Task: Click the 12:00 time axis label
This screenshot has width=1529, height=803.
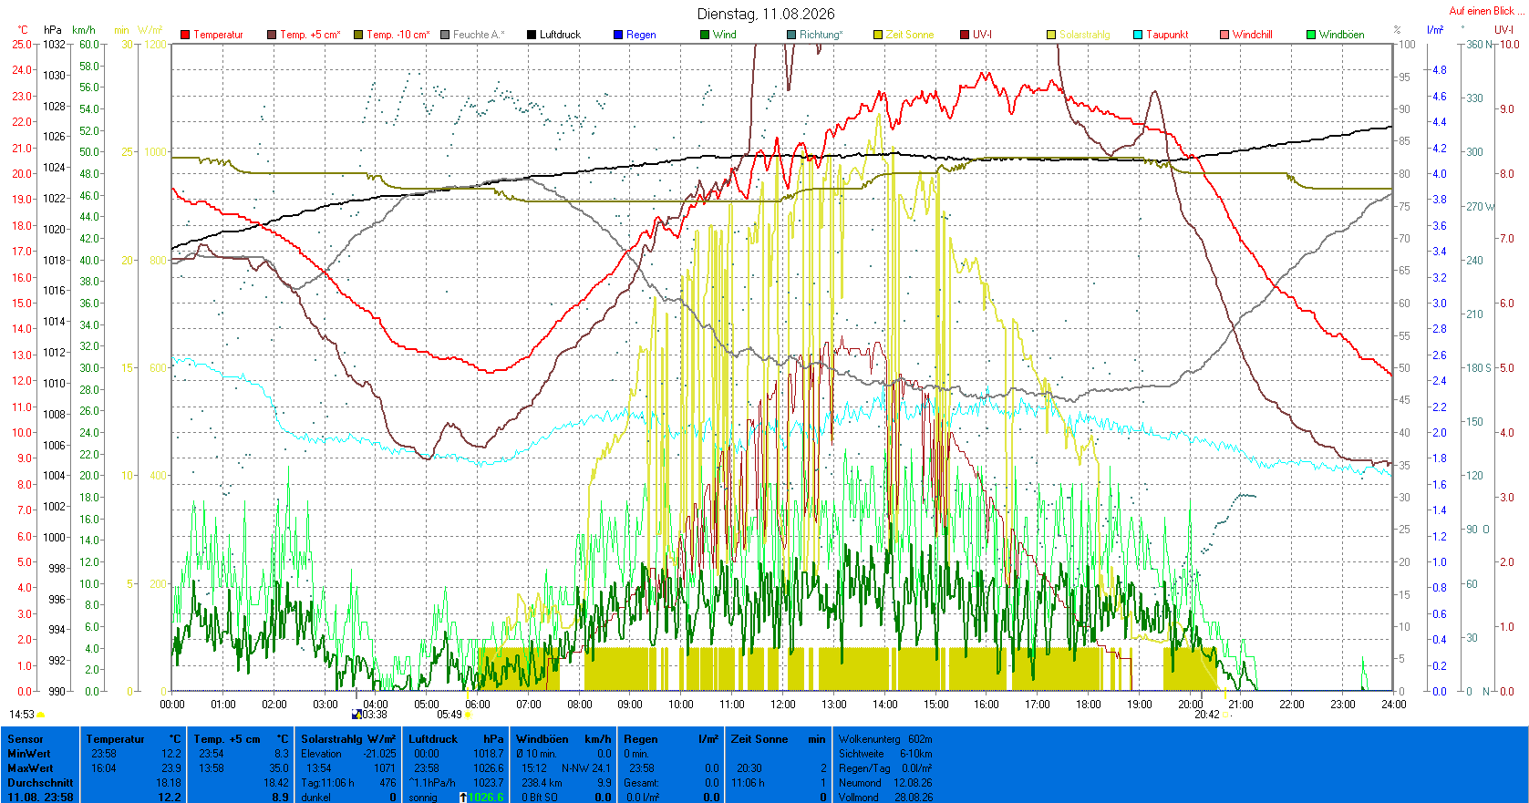Action: [782, 704]
